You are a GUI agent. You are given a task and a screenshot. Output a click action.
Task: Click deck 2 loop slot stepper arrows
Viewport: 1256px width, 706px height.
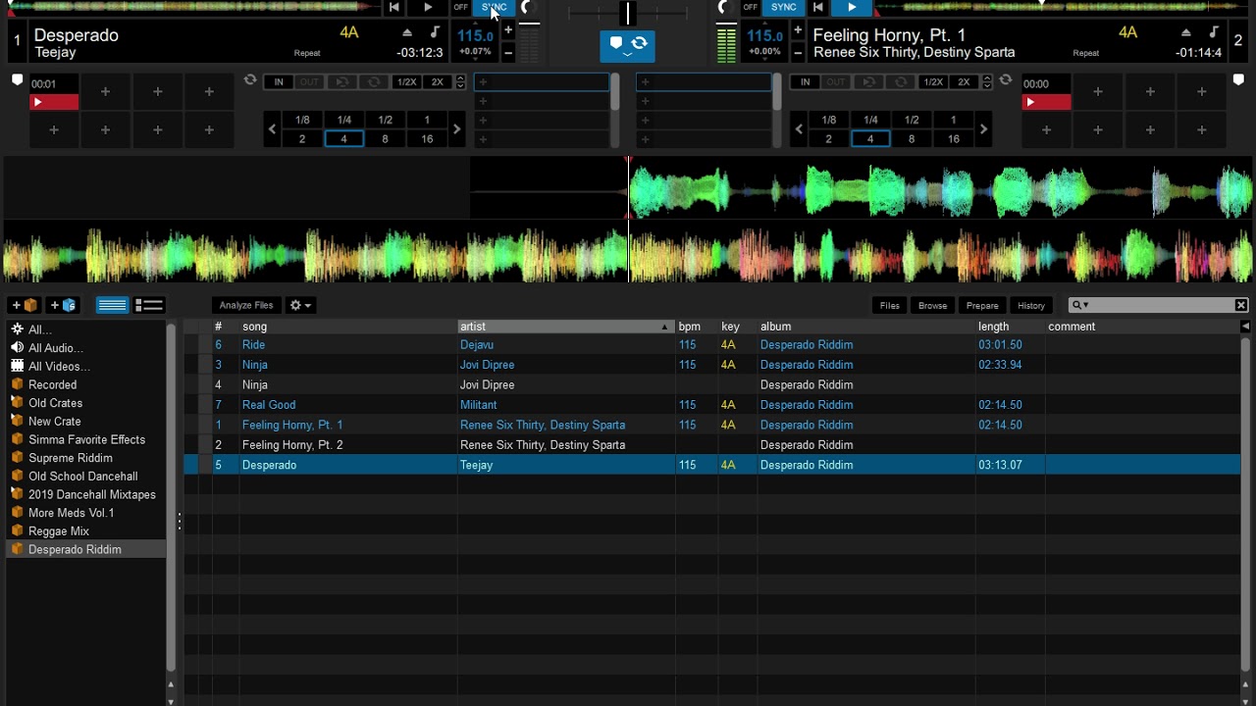tap(987, 82)
